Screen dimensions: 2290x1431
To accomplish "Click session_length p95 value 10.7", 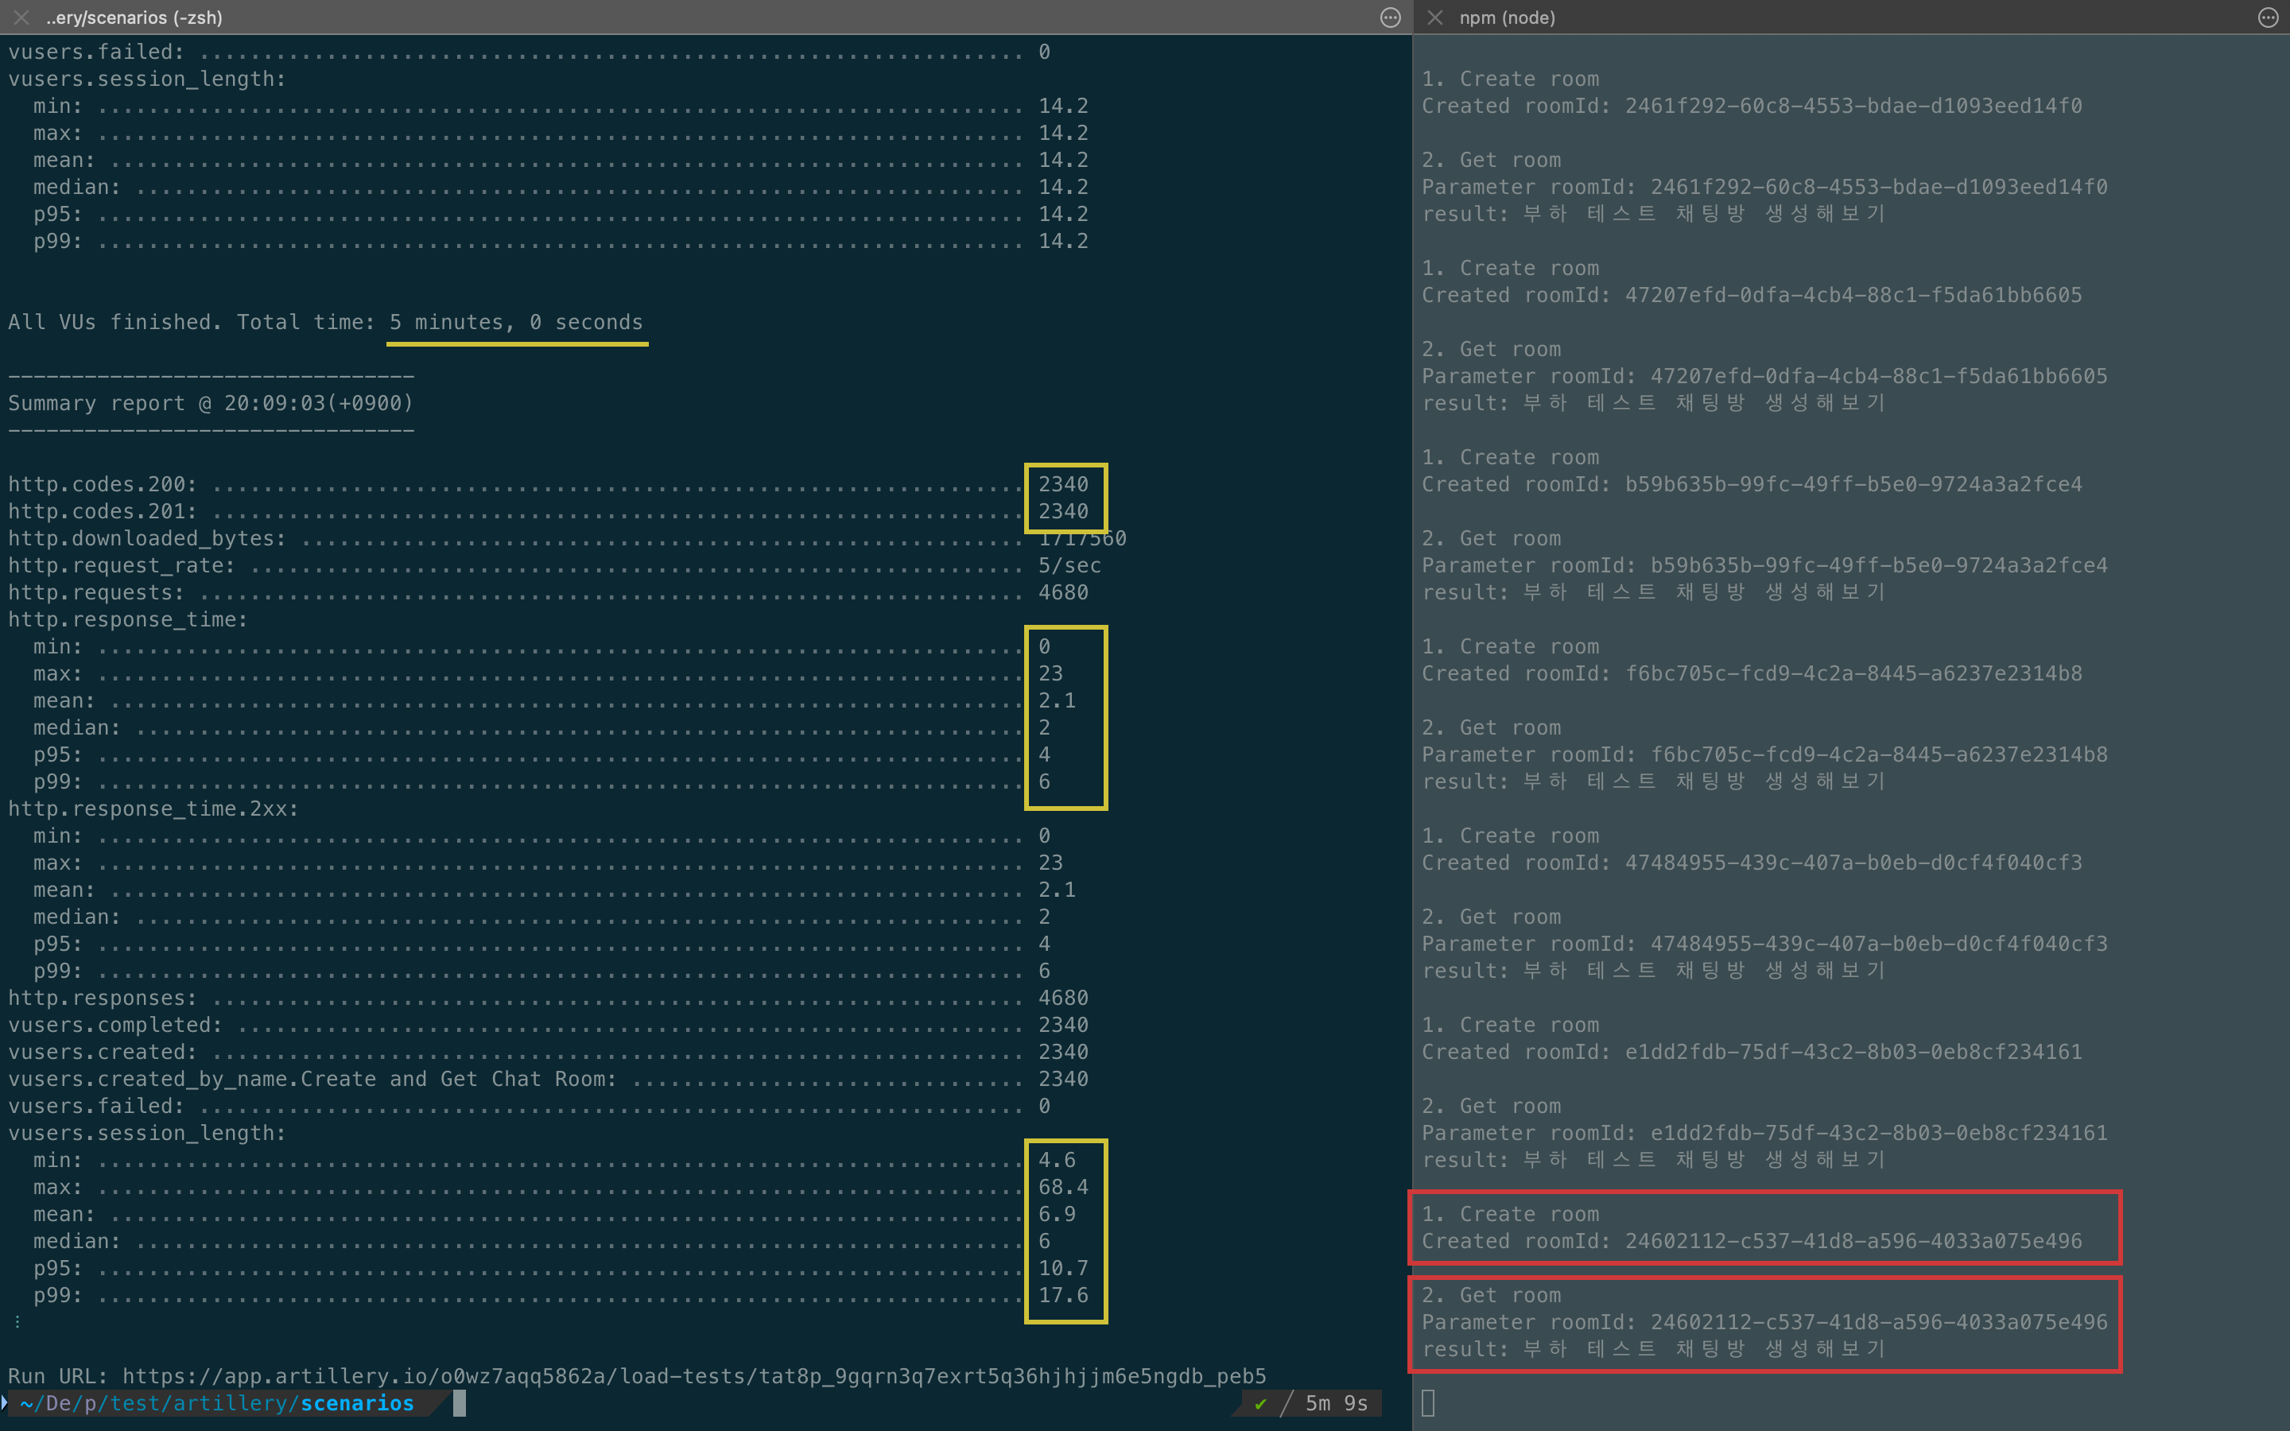I will pos(1062,1268).
